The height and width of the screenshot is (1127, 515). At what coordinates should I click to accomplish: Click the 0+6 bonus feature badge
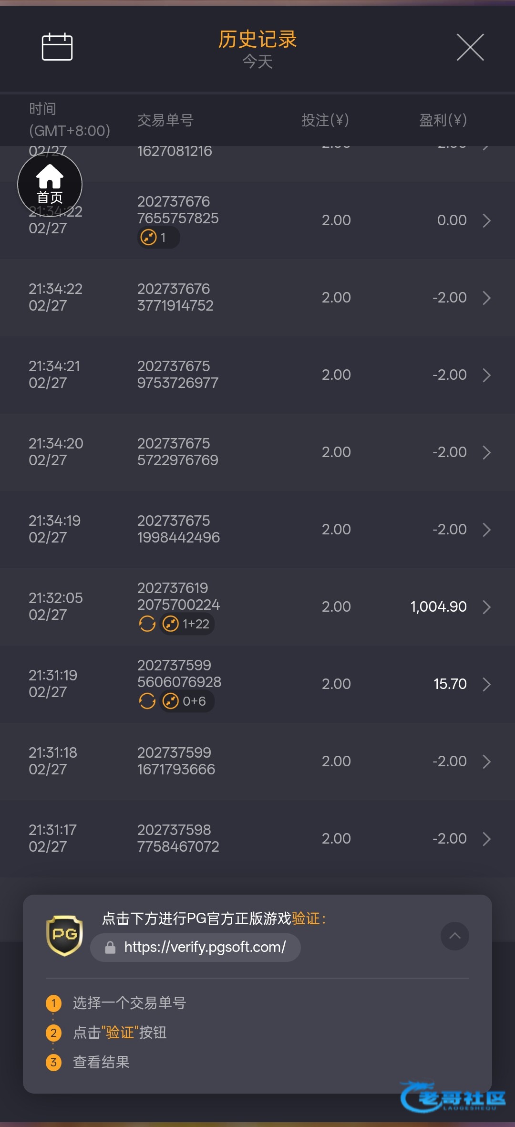[186, 701]
